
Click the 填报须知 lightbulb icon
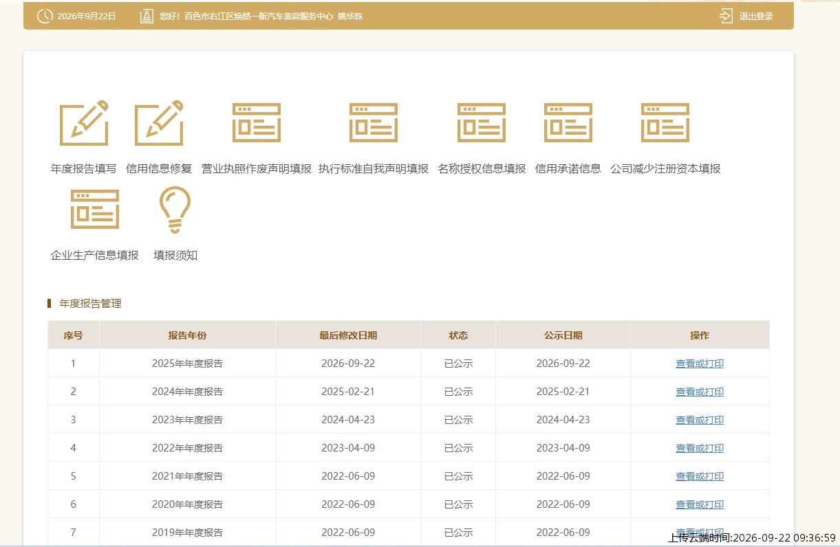(x=175, y=210)
